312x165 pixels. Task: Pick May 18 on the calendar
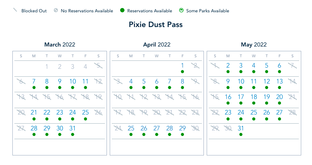[x=254, y=97]
